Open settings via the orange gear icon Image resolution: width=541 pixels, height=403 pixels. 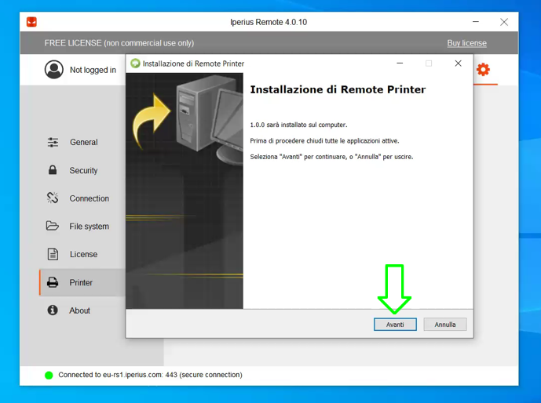pyautogui.click(x=483, y=70)
